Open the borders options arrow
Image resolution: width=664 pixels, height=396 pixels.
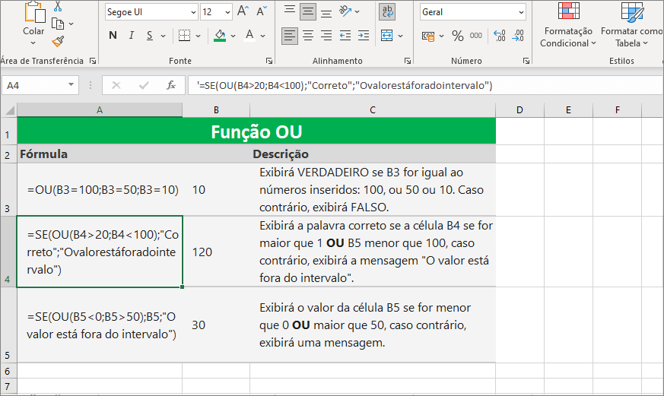(x=199, y=36)
